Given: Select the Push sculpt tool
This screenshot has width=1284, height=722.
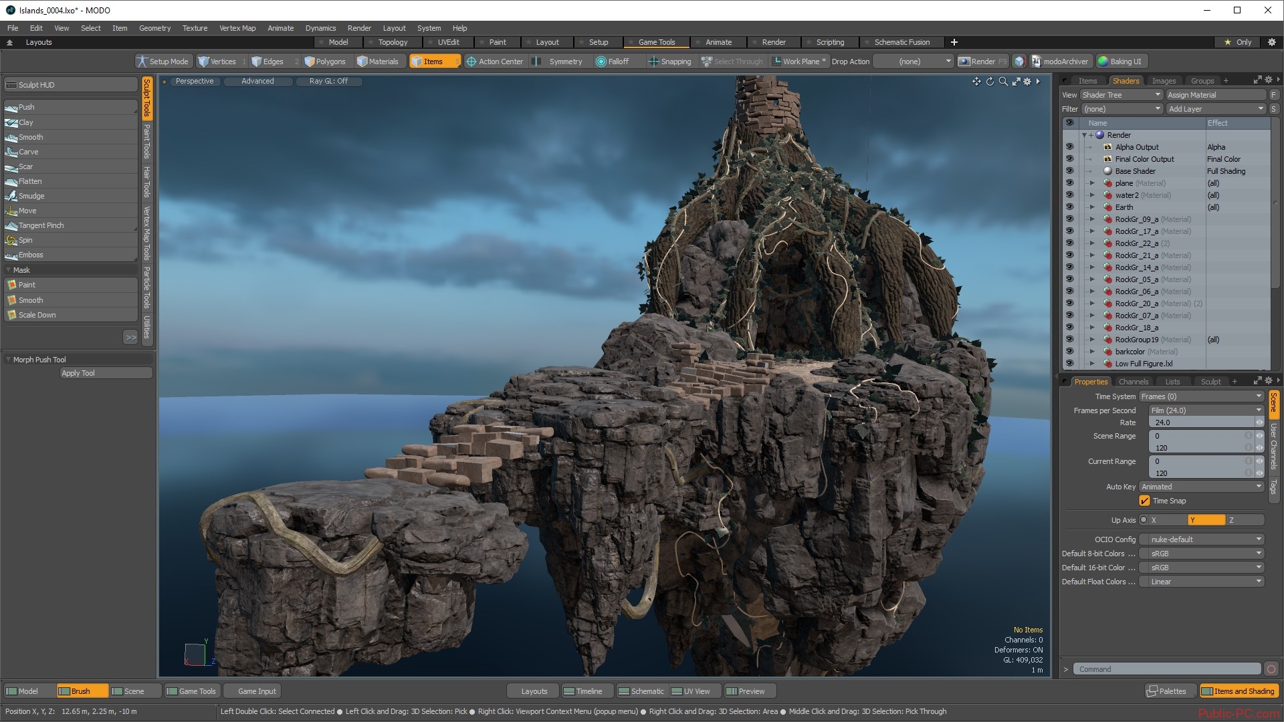Looking at the screenshot, I should pyautogui.click(x=27, y=107).
